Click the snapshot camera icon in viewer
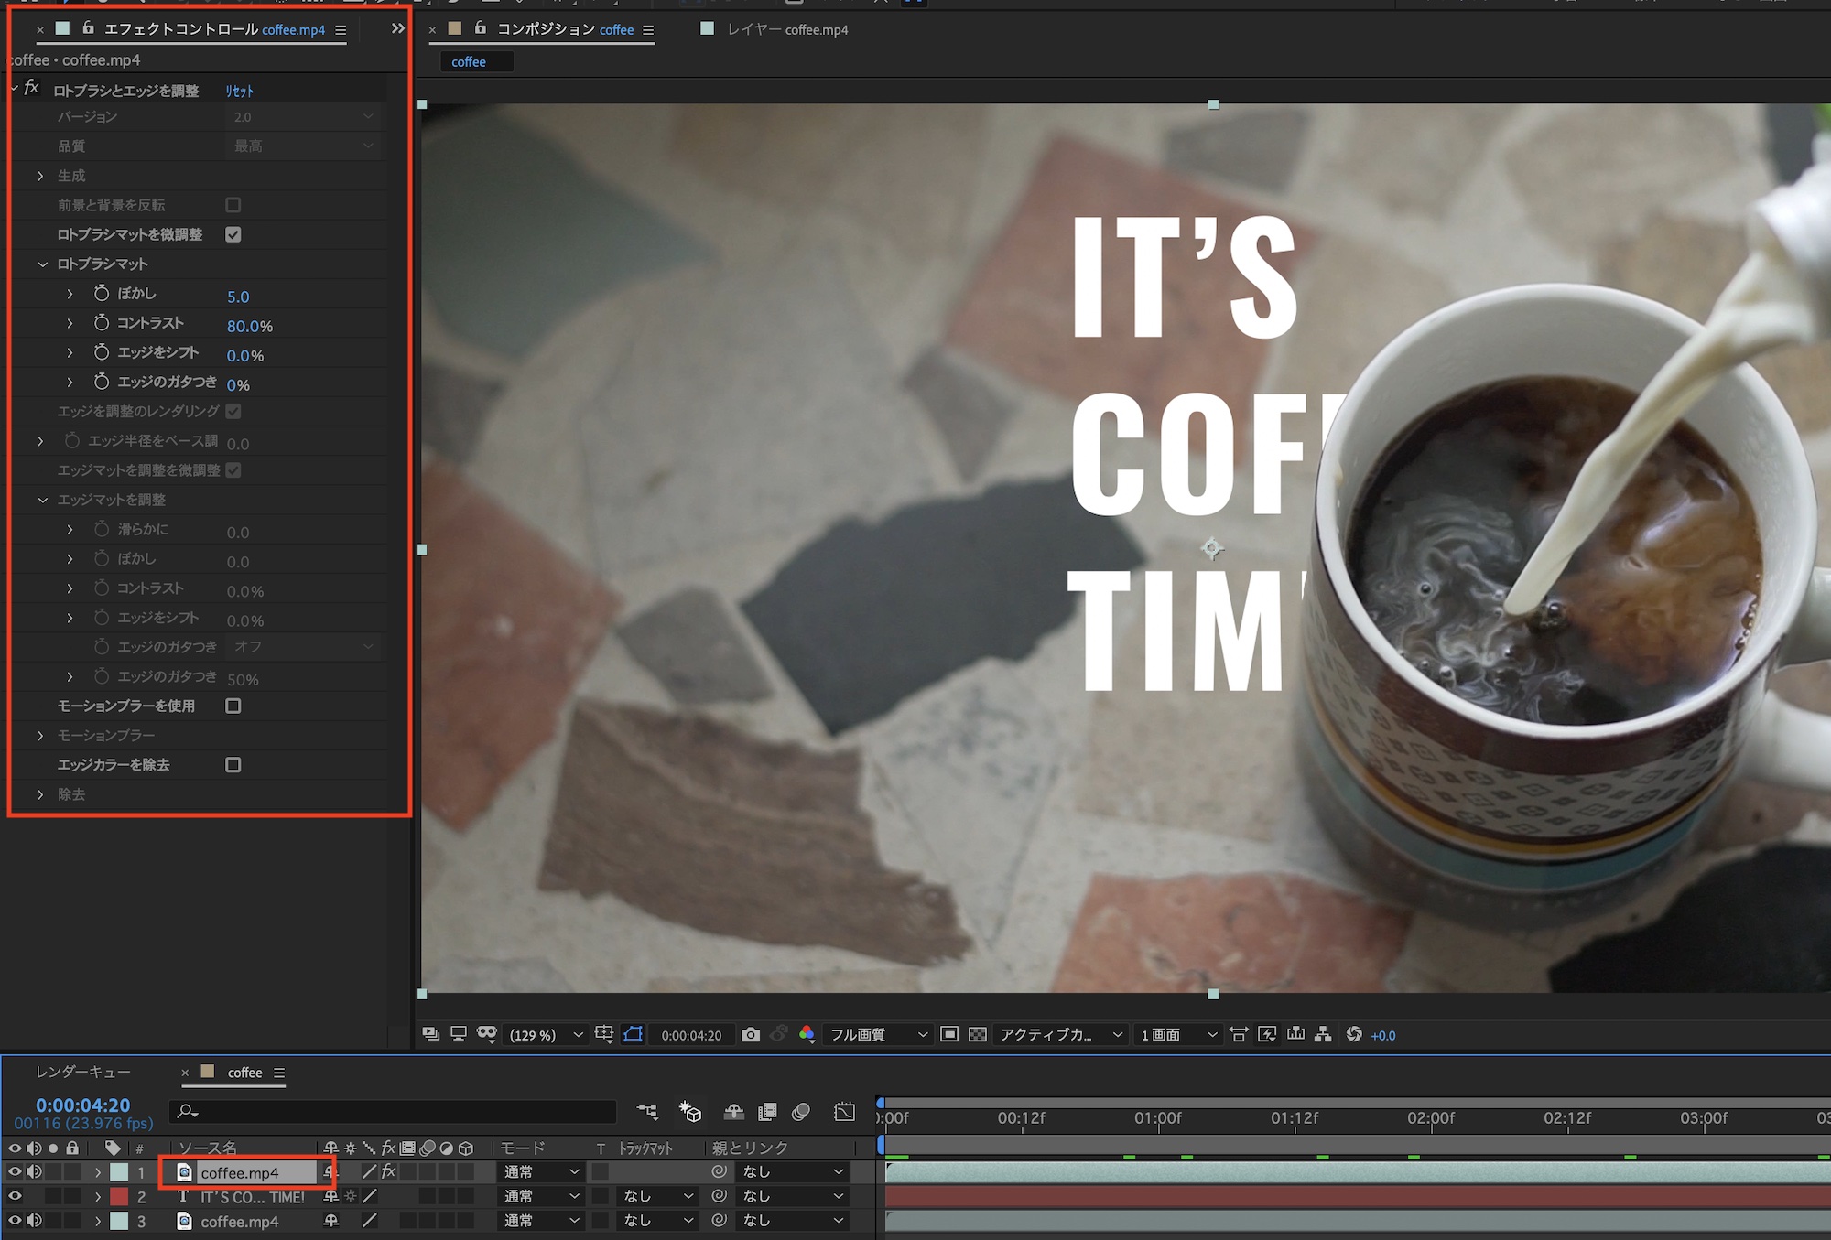Viewport: 1831px width, 1240px height. (751, 1035)
